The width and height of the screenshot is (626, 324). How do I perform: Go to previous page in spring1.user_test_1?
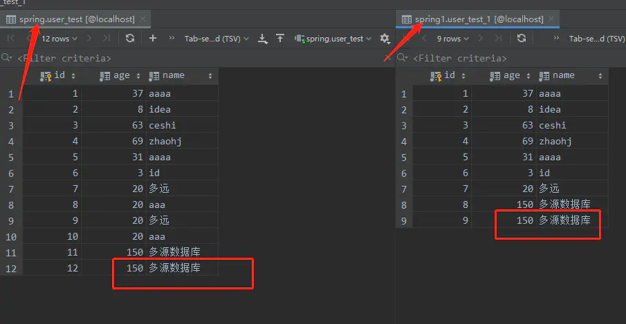424,38
